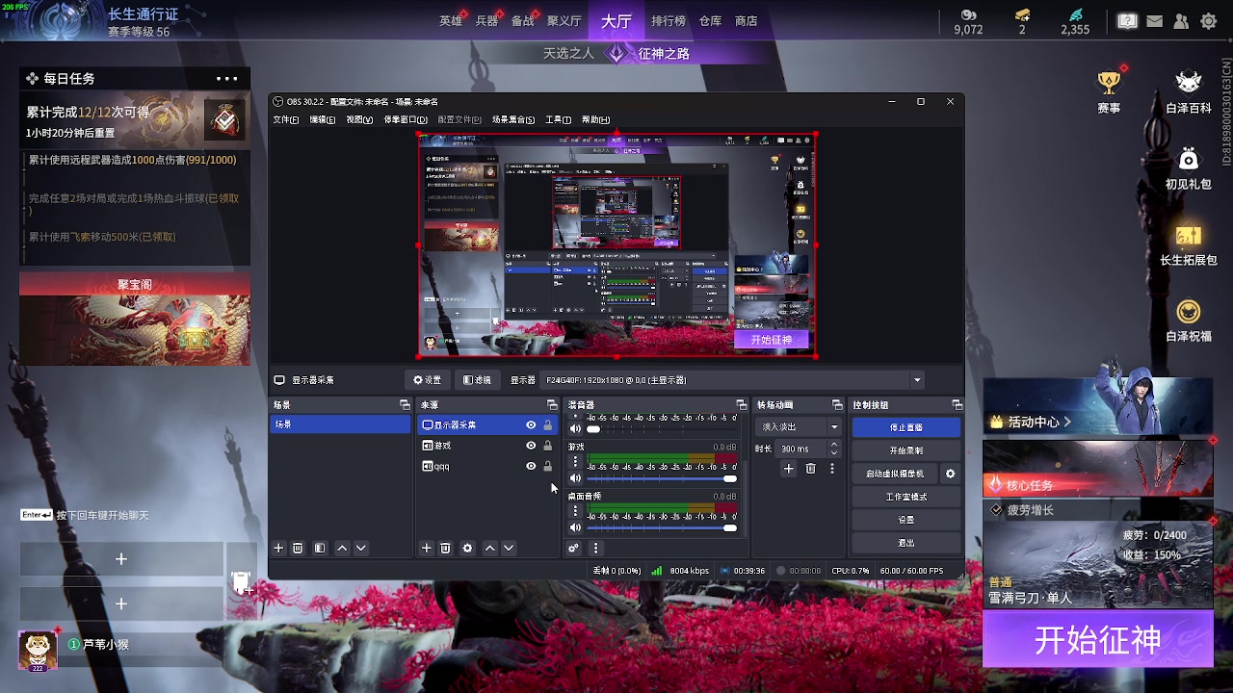Viewport: 1233px width, 693px height.
Task: Open the 赛事 trophy icon
Action: (x=1109, y=84)
